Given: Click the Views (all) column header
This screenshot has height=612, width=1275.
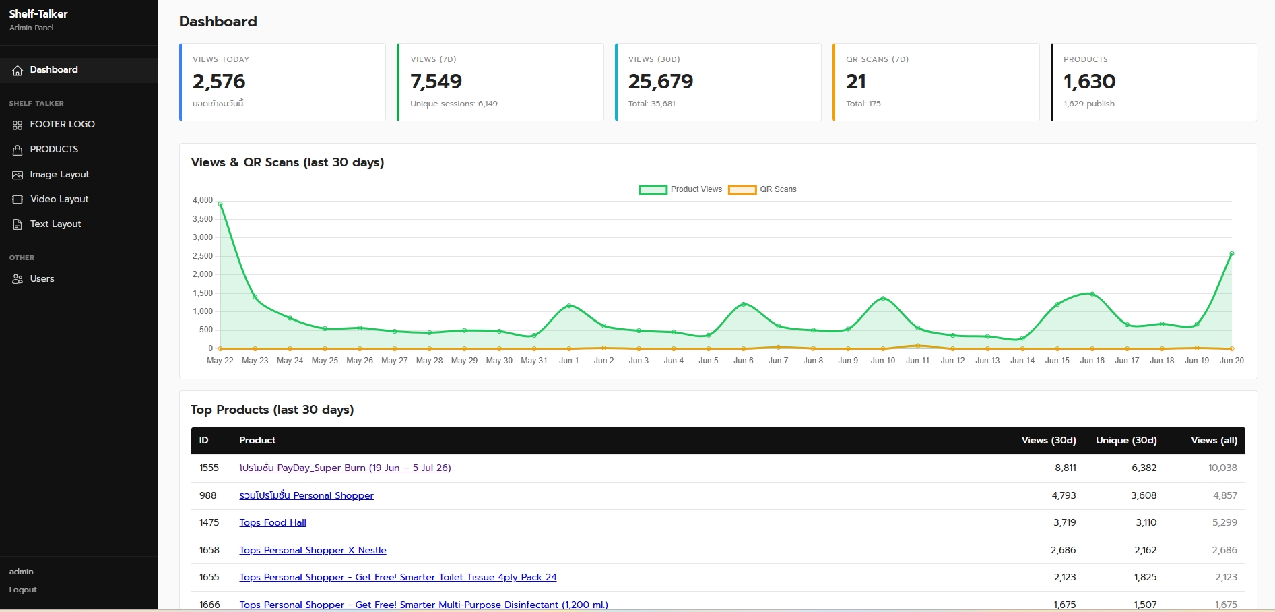Looking at the screenshot, I should 1214,440.
